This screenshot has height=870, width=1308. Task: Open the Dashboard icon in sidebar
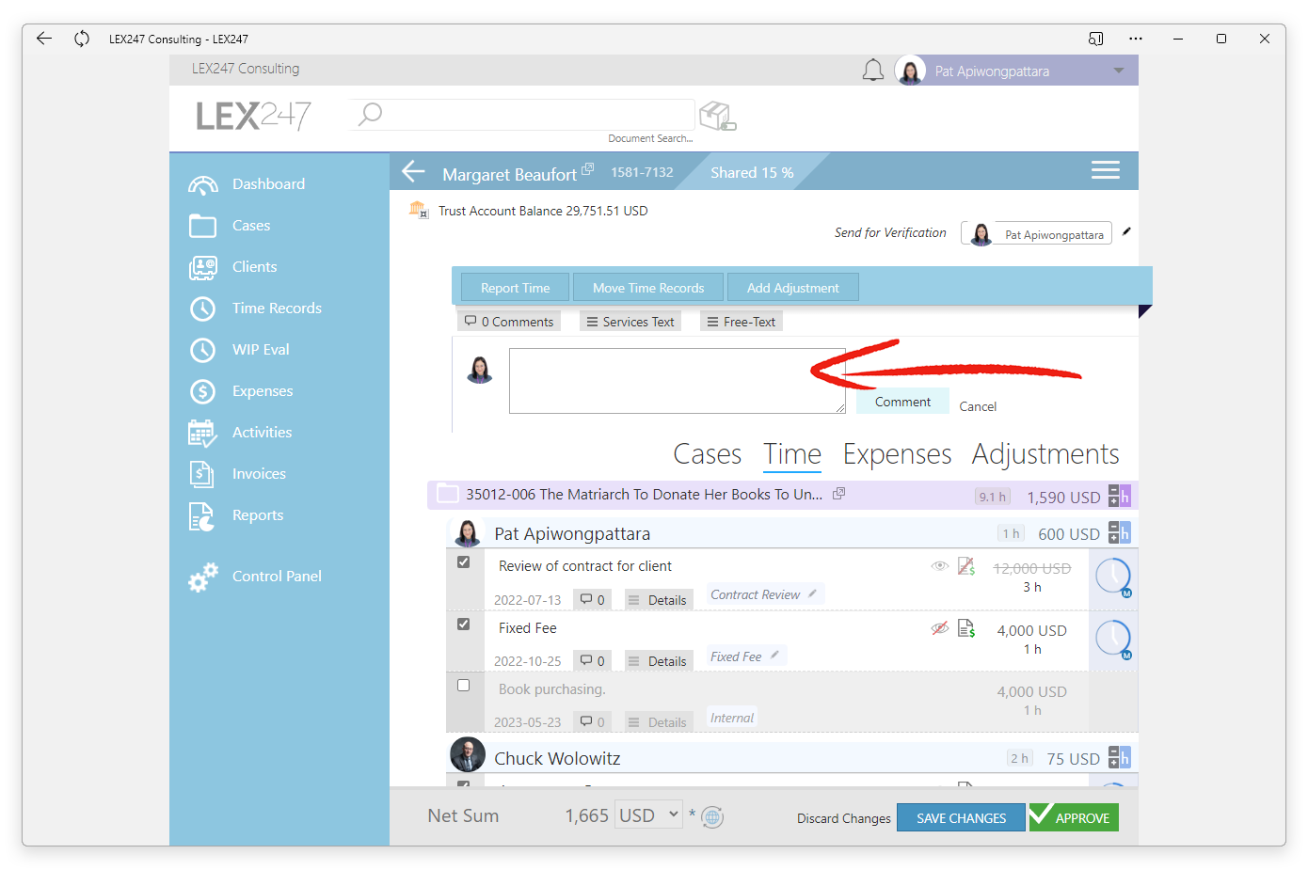pos(202,184)
